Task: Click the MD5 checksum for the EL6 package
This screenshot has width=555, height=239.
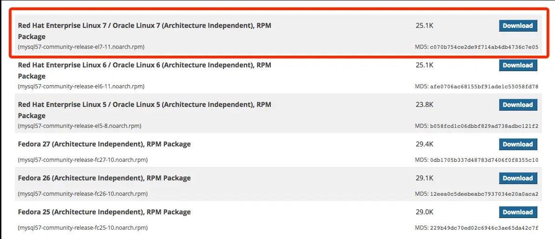Action: pos(484,86)
